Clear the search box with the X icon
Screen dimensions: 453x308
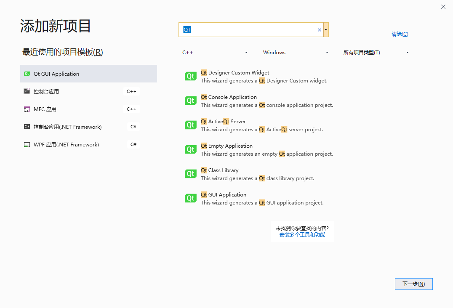(319, 29)
